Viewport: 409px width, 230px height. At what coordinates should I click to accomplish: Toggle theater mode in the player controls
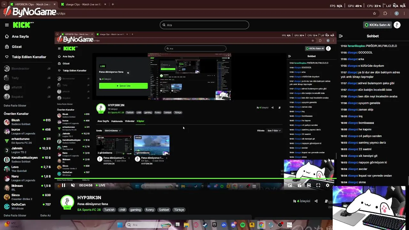[x=309, y=185]
